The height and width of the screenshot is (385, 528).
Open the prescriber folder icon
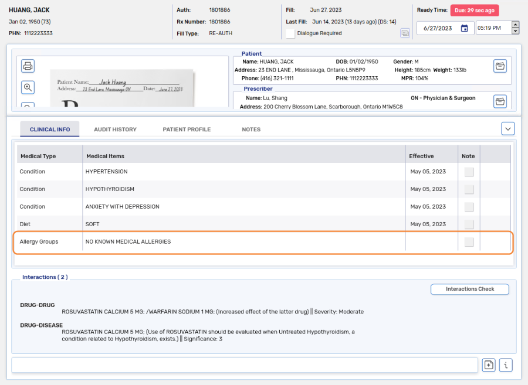click(500, 101)
